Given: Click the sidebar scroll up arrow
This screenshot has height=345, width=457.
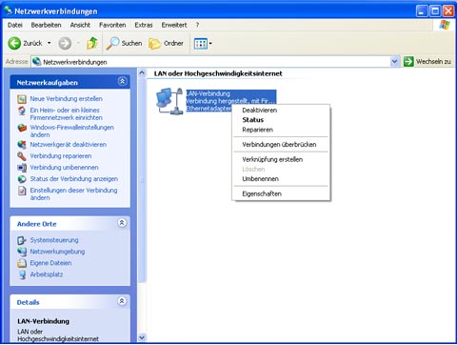Looking at the screenshot, I should click(x=142, y=72).
